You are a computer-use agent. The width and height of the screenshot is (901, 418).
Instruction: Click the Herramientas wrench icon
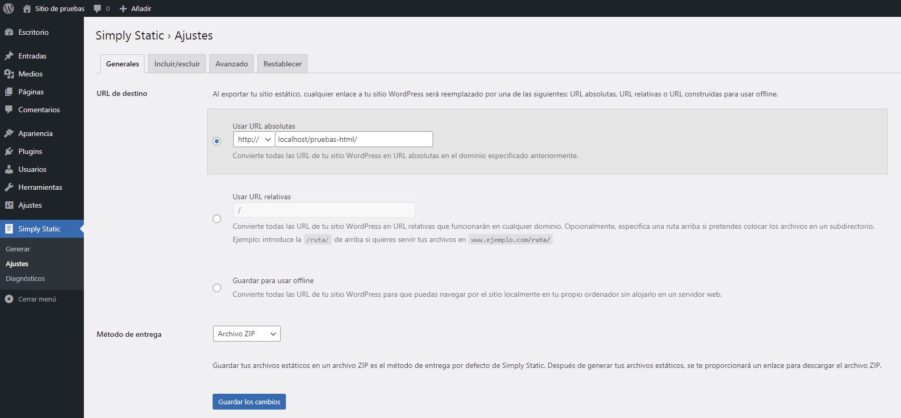(x=9, y=187)
